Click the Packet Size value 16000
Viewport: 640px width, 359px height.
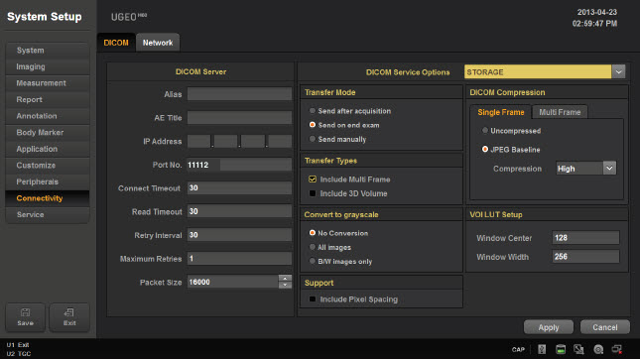(x=232, y=282)
